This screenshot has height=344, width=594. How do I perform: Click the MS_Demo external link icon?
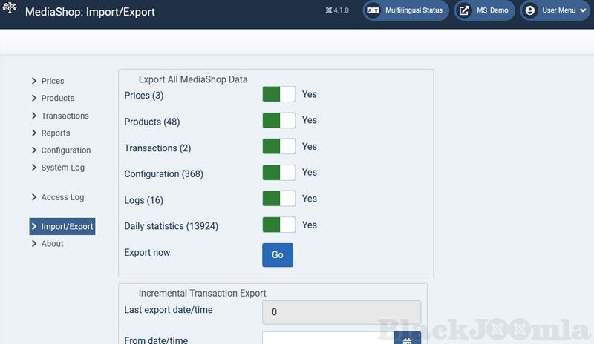464,10
